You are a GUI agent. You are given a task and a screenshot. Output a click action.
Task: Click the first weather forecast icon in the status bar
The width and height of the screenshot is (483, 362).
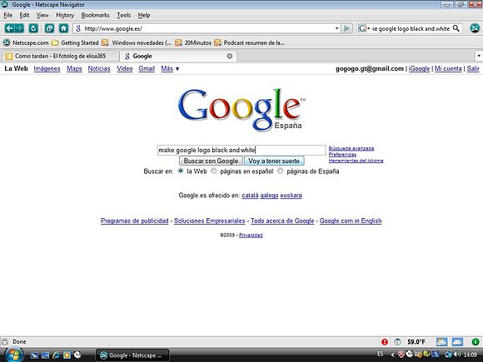pos(441,342)
